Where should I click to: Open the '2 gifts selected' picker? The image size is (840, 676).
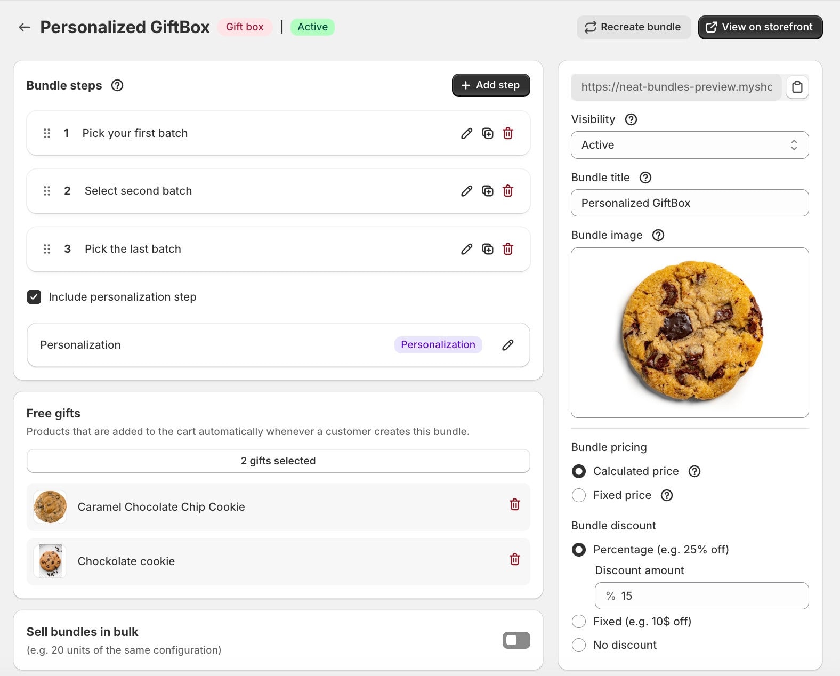(278, 461)
